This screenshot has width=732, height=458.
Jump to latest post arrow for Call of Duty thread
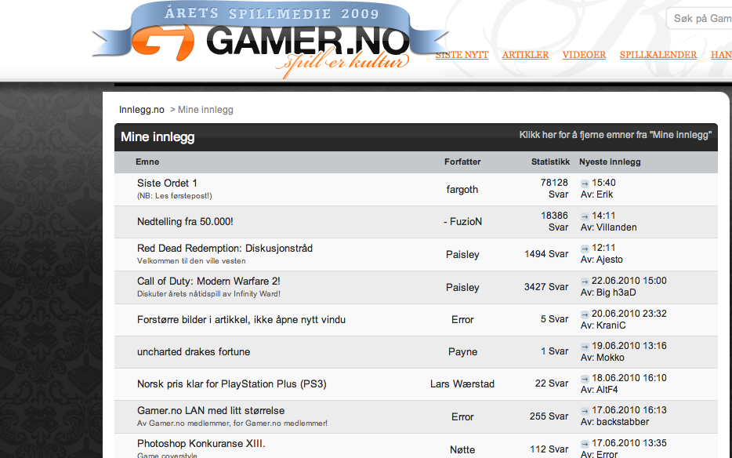click(x=585, y=282)
